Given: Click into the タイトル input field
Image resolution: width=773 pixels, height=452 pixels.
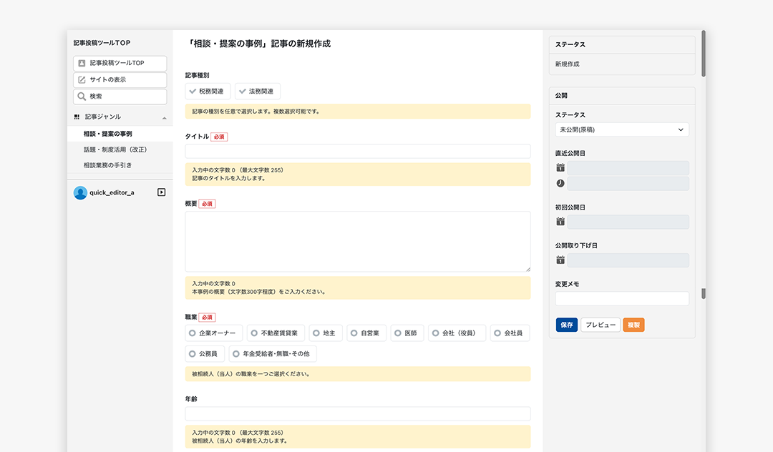Looking at the screenshot, I should coord(358,151).
